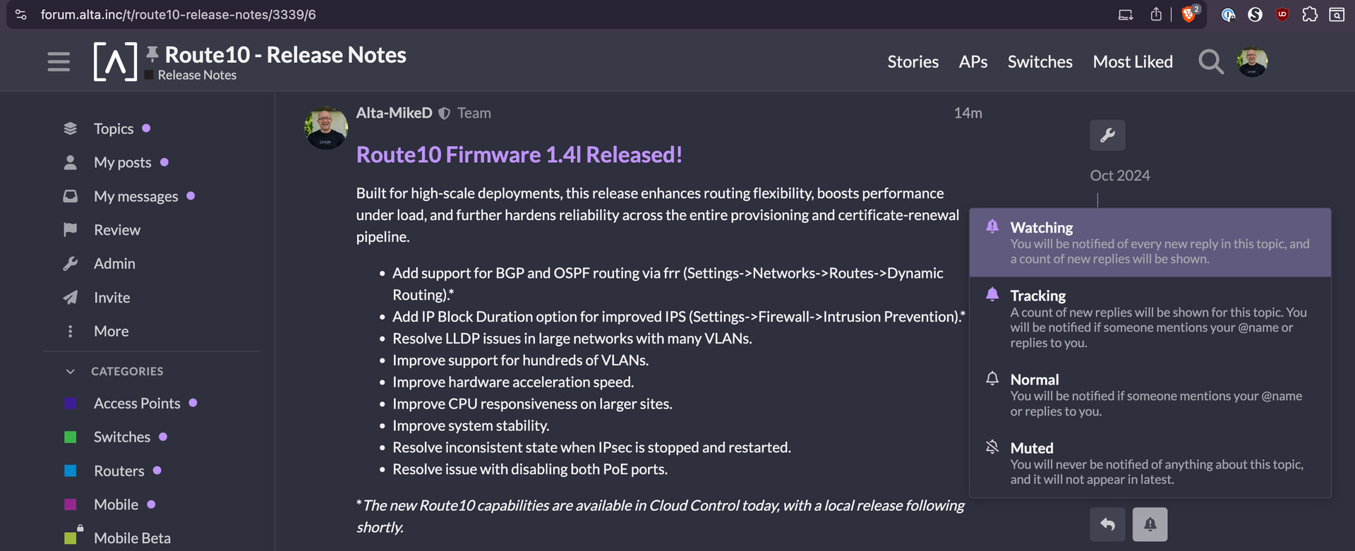Open Route10 Firmware 1.4l Released link
Image resolution: width=1355 pixels, height=551 pixels.
click(x=519, y=155)
